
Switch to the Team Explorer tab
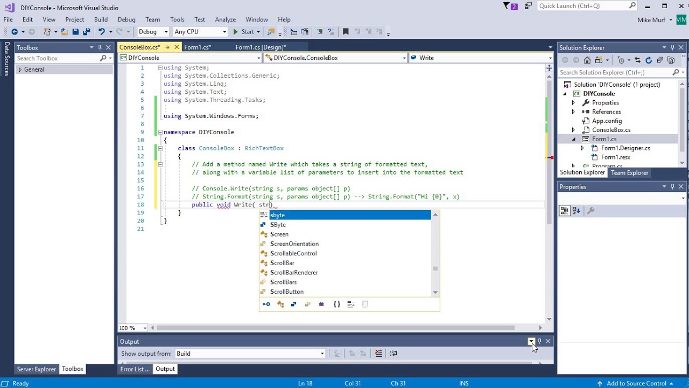click(629, 172)
